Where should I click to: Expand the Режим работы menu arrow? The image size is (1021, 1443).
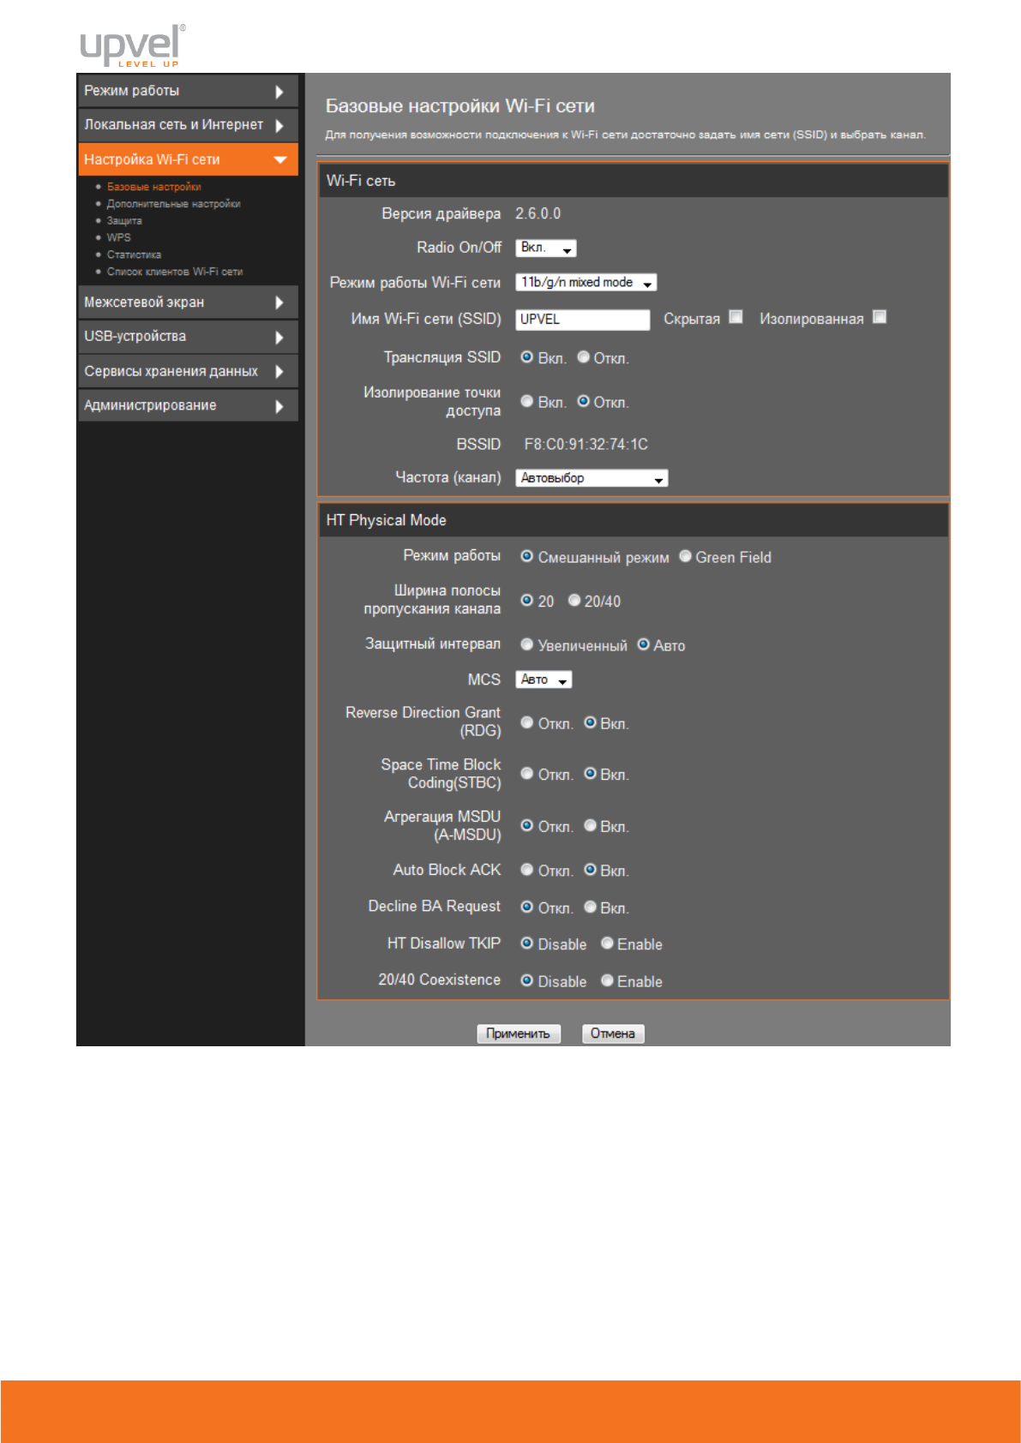click(279, 92)
